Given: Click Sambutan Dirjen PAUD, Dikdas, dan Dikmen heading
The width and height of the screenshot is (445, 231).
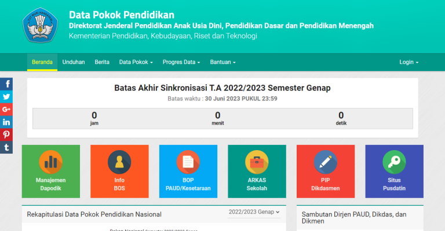Looking at the screenshot, I should 354,218.
